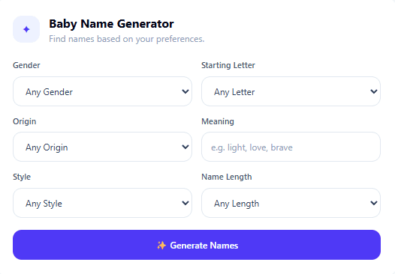Screen dimensions: 395x274
Task: Click the Starting Letter field label
Action: (x=228, y=65)
